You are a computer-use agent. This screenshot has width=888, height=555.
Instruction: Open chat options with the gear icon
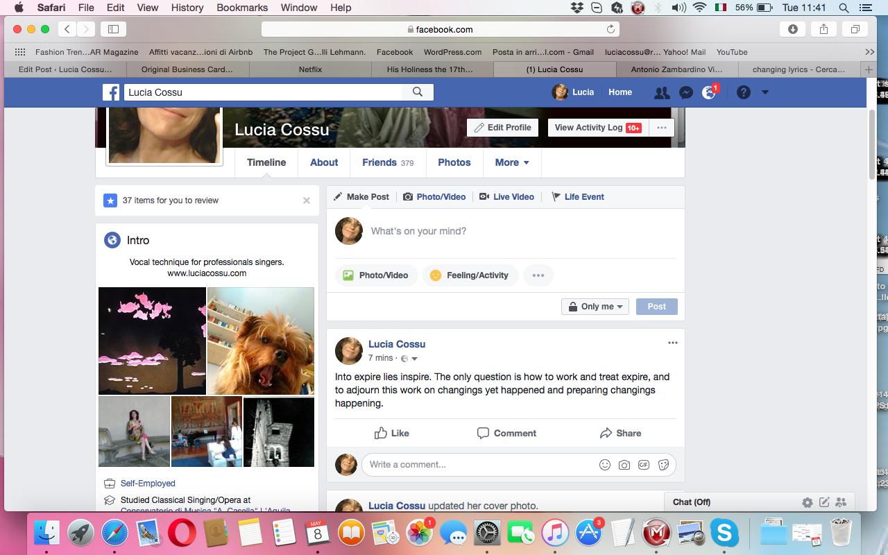pos(807,502)
